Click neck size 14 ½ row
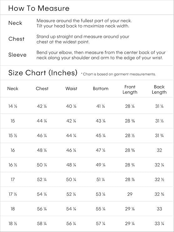The width and height of the screenshot is (174, 232). [87, 106]
